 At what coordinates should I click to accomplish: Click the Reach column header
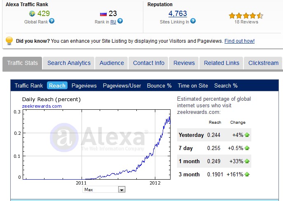[215, 122]
